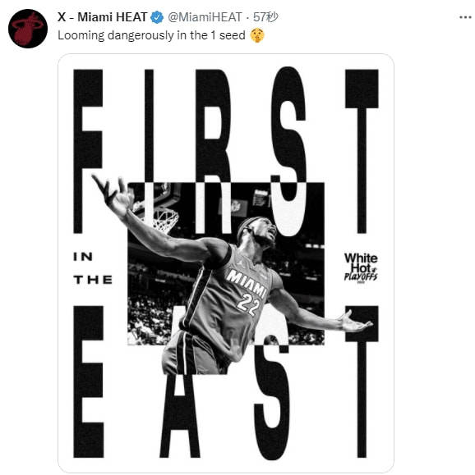Click the number 22 on the jersey

coord(248,304)
